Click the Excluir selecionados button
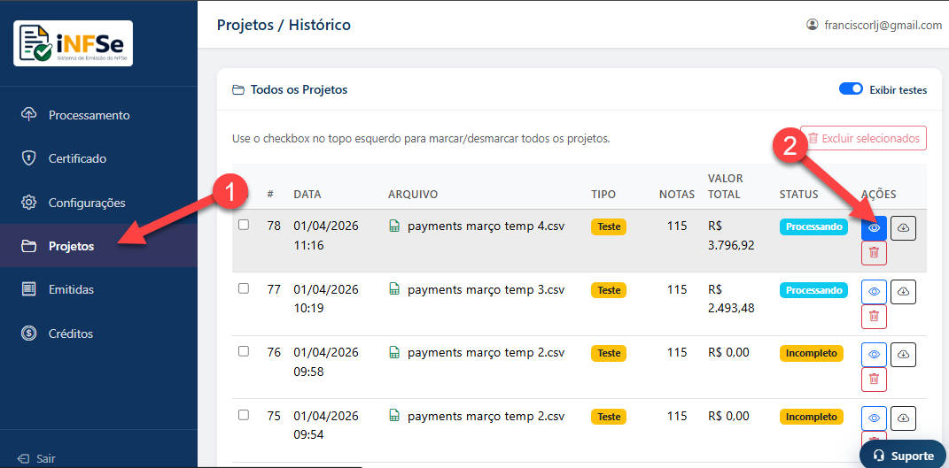This screenshot has width=949, height=468. click(x=863, y=138)
